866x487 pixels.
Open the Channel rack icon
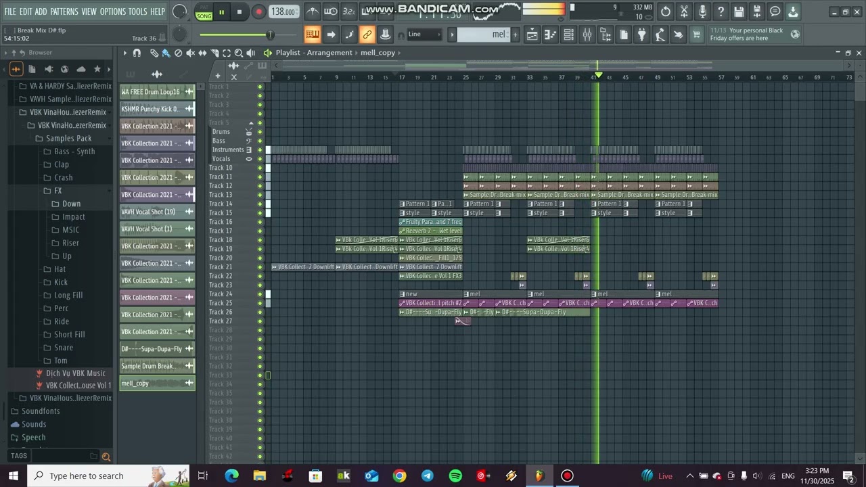569,34
